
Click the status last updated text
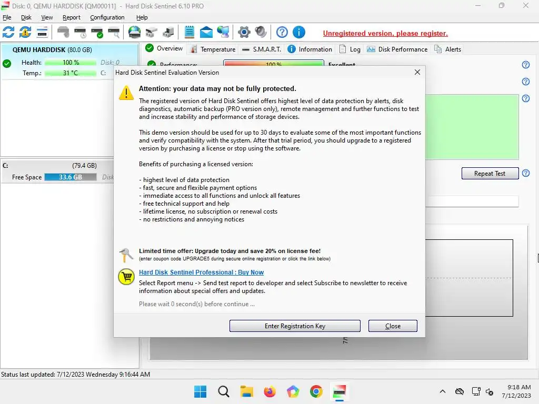click(x=76, y=375)
